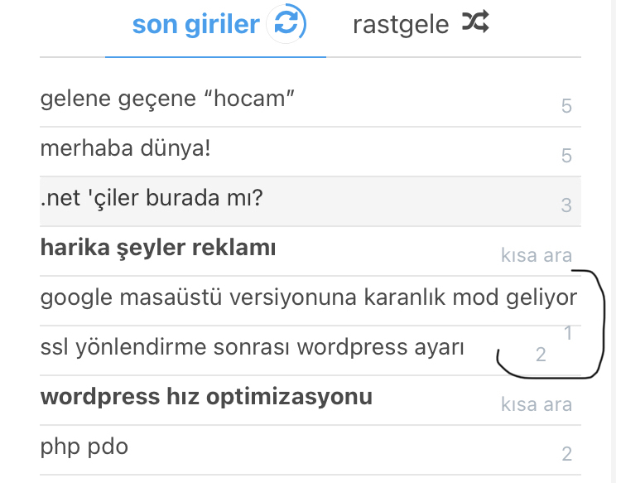This screenshot has width=621, height=483.
Task: Open the .net 'çiler burada mı? topic
Action: (152, 198)
